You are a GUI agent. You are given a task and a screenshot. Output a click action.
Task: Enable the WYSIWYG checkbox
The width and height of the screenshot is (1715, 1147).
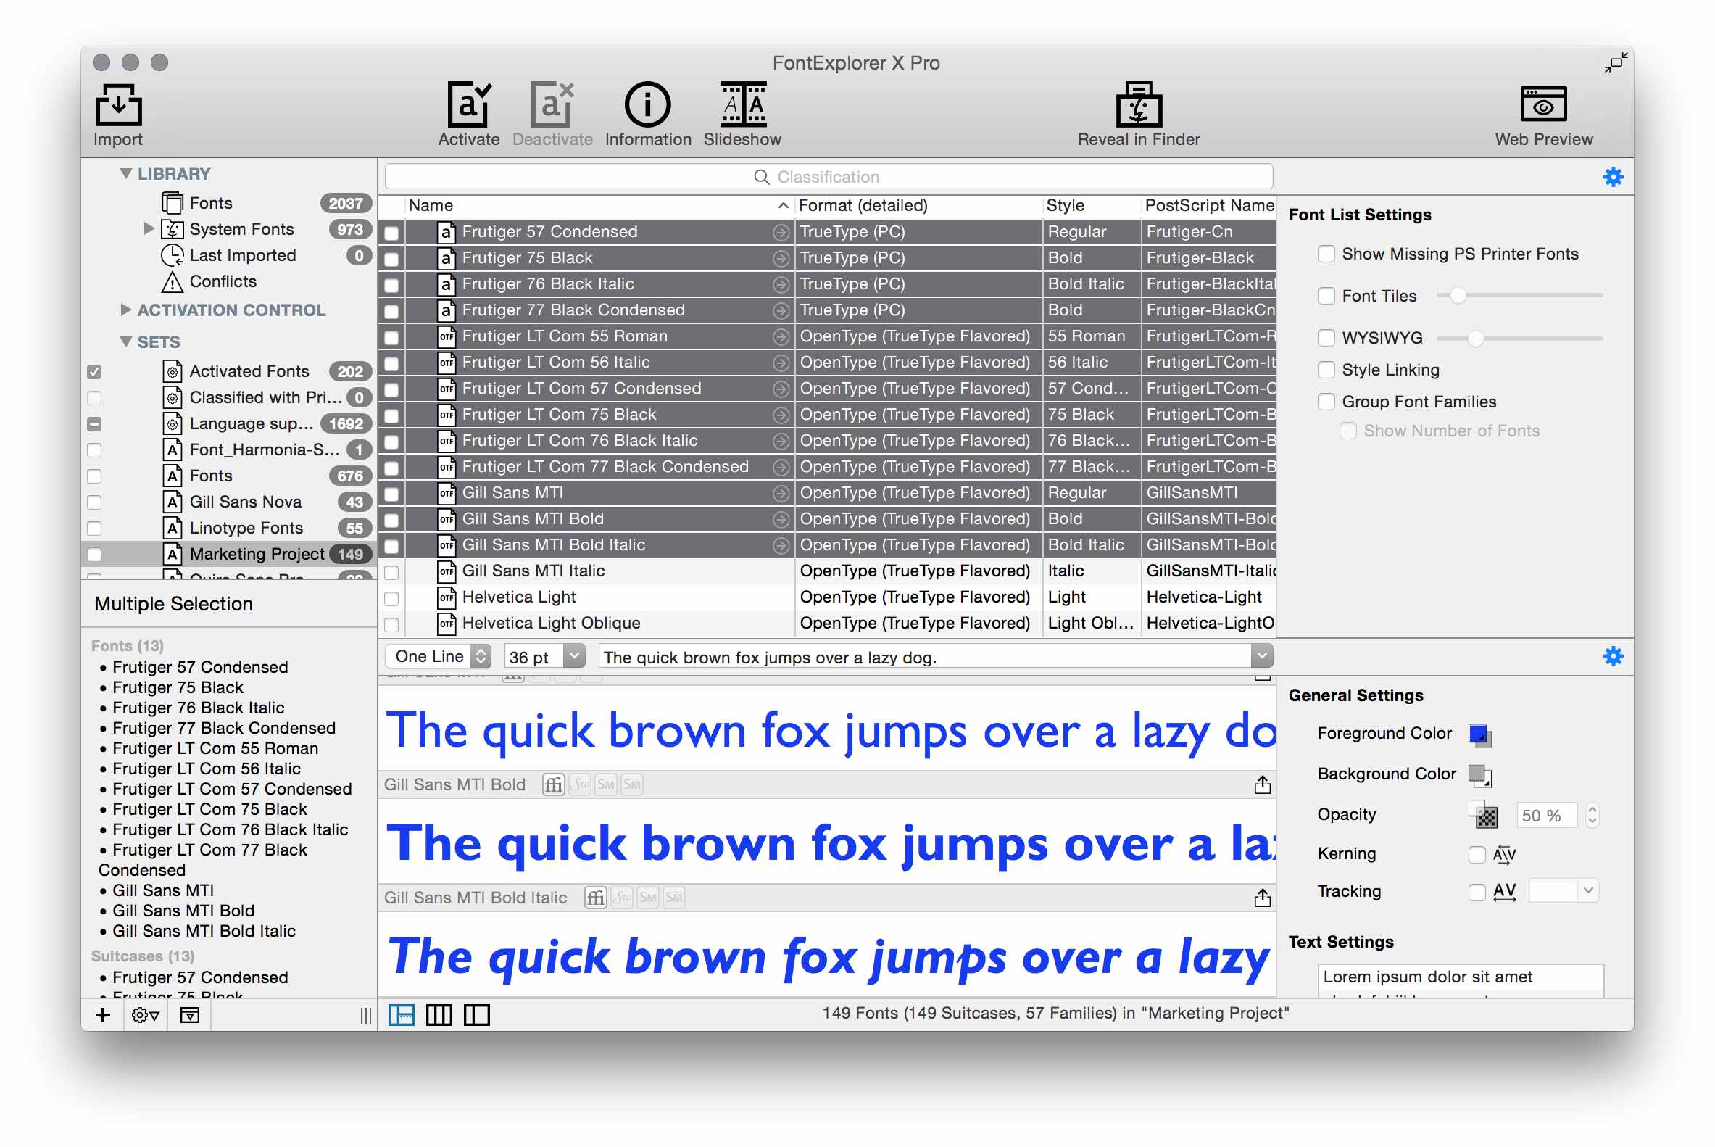pos(1326,338)
